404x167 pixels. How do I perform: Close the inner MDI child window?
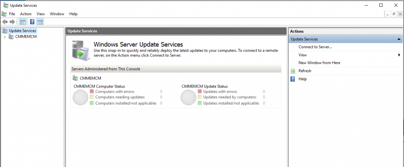click(400, 14)
